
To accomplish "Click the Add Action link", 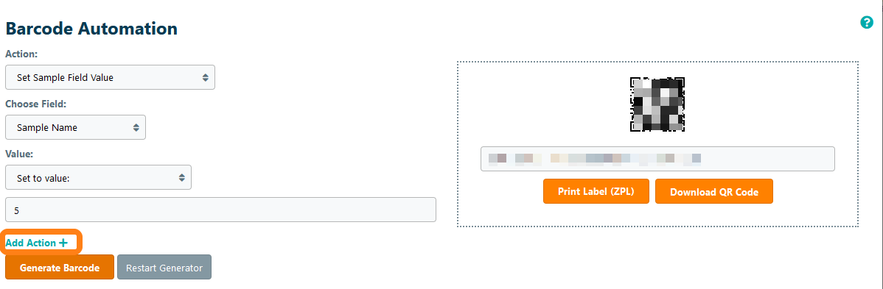I will click(x=37, y=243).
